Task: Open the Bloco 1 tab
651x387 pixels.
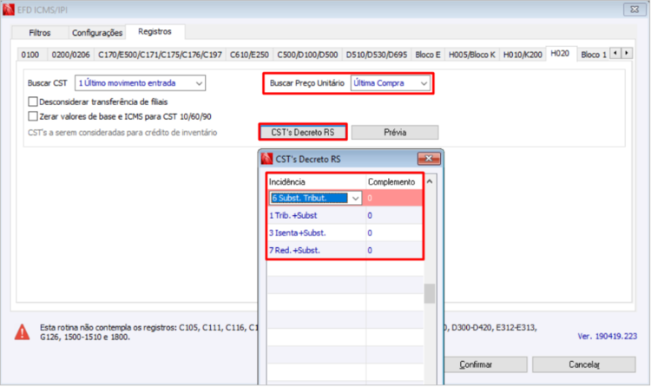Action: tap(594, 55)
